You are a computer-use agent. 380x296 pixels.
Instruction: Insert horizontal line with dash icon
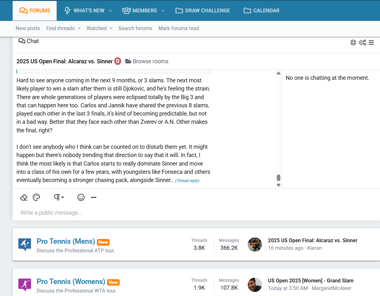click(x=94, y=198)
